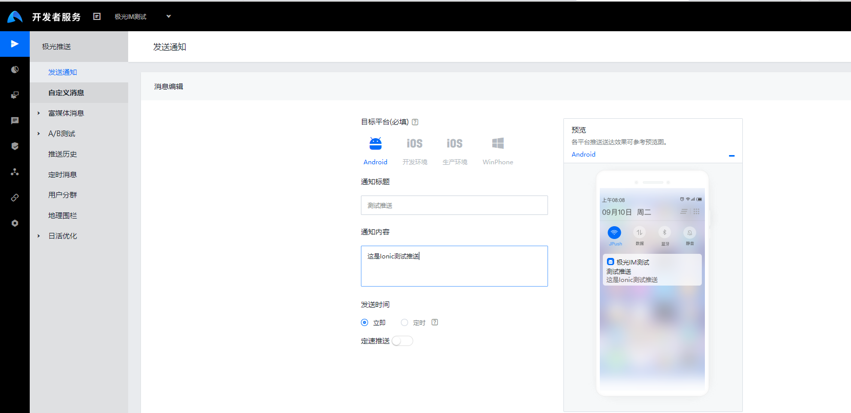The width and height of the screenshot is (851, 413).
Task: Click the 通知标题 input field
Action: (454, 205)
